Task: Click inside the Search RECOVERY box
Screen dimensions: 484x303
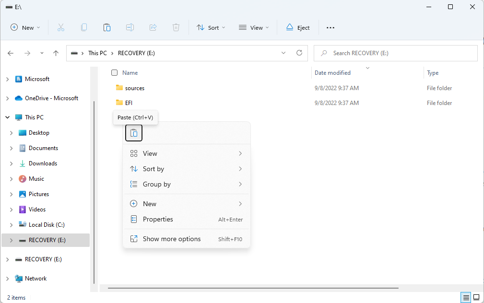Action: [395, 53]
